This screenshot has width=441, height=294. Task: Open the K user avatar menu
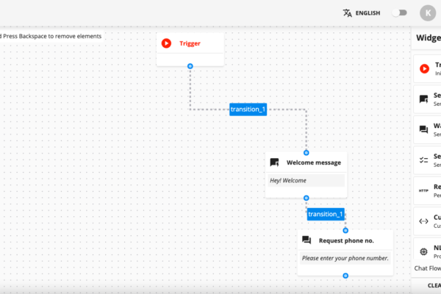pyautogui.click(x=428, y=13)
